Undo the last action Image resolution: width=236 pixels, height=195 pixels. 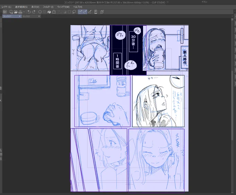pos(29,12)
